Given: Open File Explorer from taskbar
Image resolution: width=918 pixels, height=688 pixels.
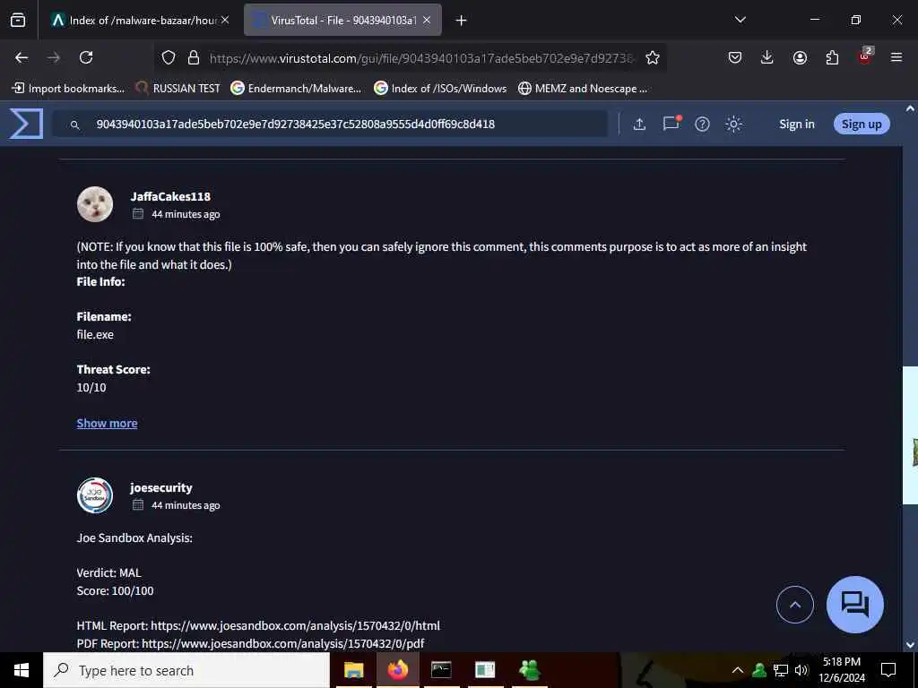Looking at the screenshot, I should tap(353, 670).
